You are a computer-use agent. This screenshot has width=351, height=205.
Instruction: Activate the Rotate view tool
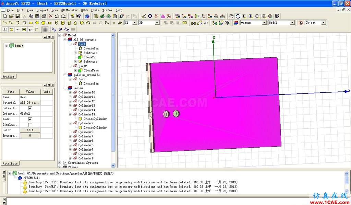[x=238, y=16]
